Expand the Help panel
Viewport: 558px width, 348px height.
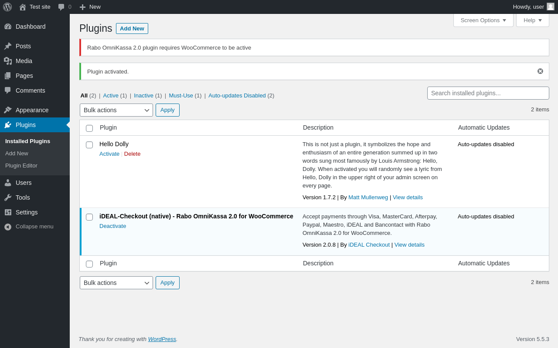pyautogui.click(x=533, y=20)
